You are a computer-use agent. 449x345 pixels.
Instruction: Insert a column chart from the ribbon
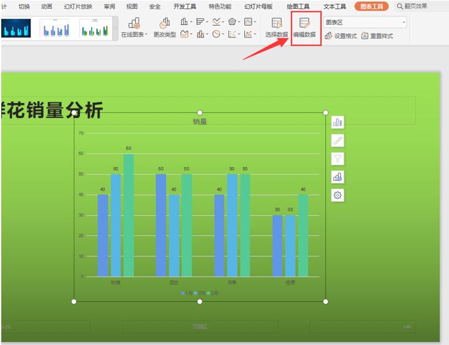click(184, 21)
